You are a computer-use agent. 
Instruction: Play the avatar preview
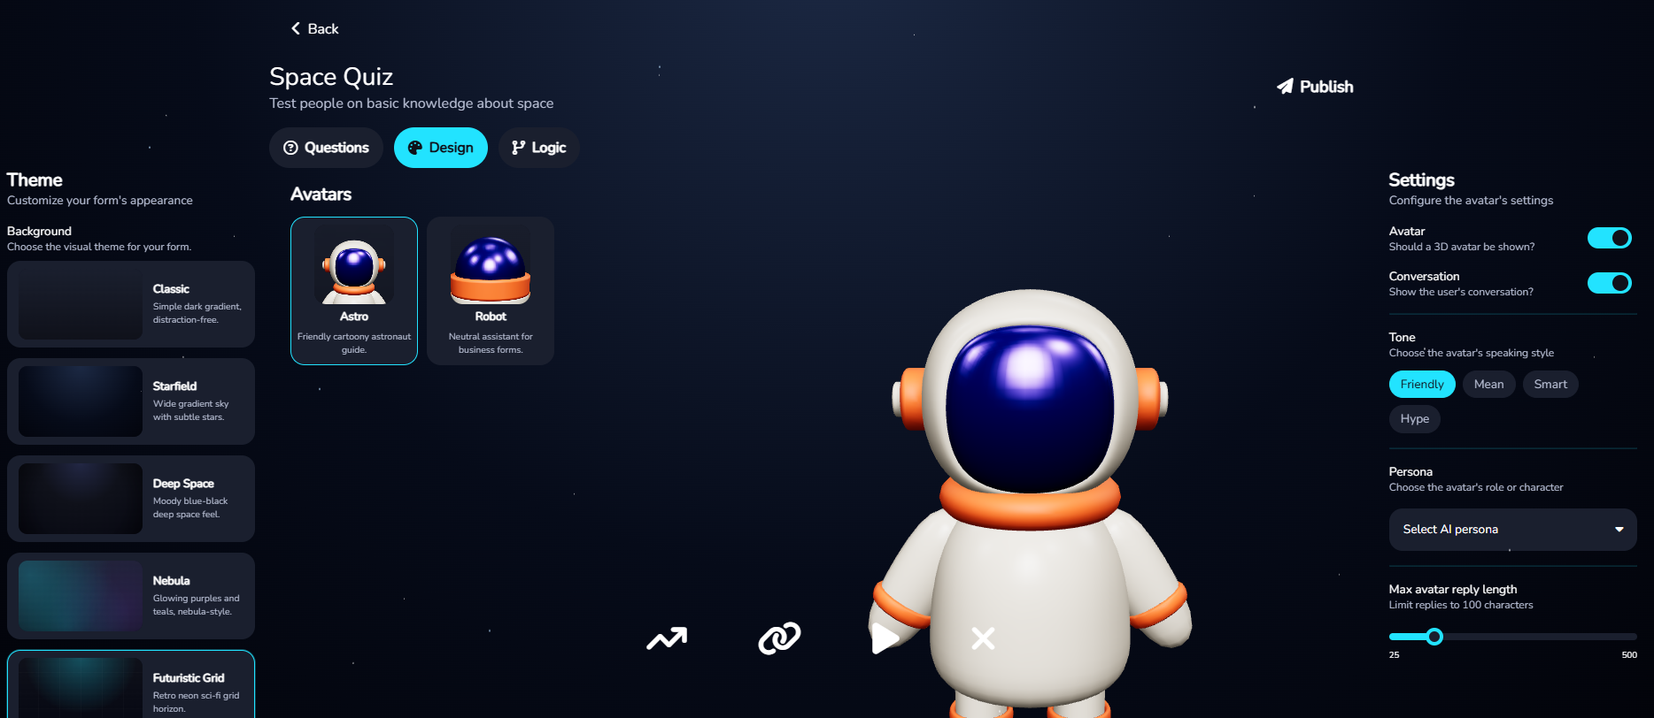click(x=885, y=638)
